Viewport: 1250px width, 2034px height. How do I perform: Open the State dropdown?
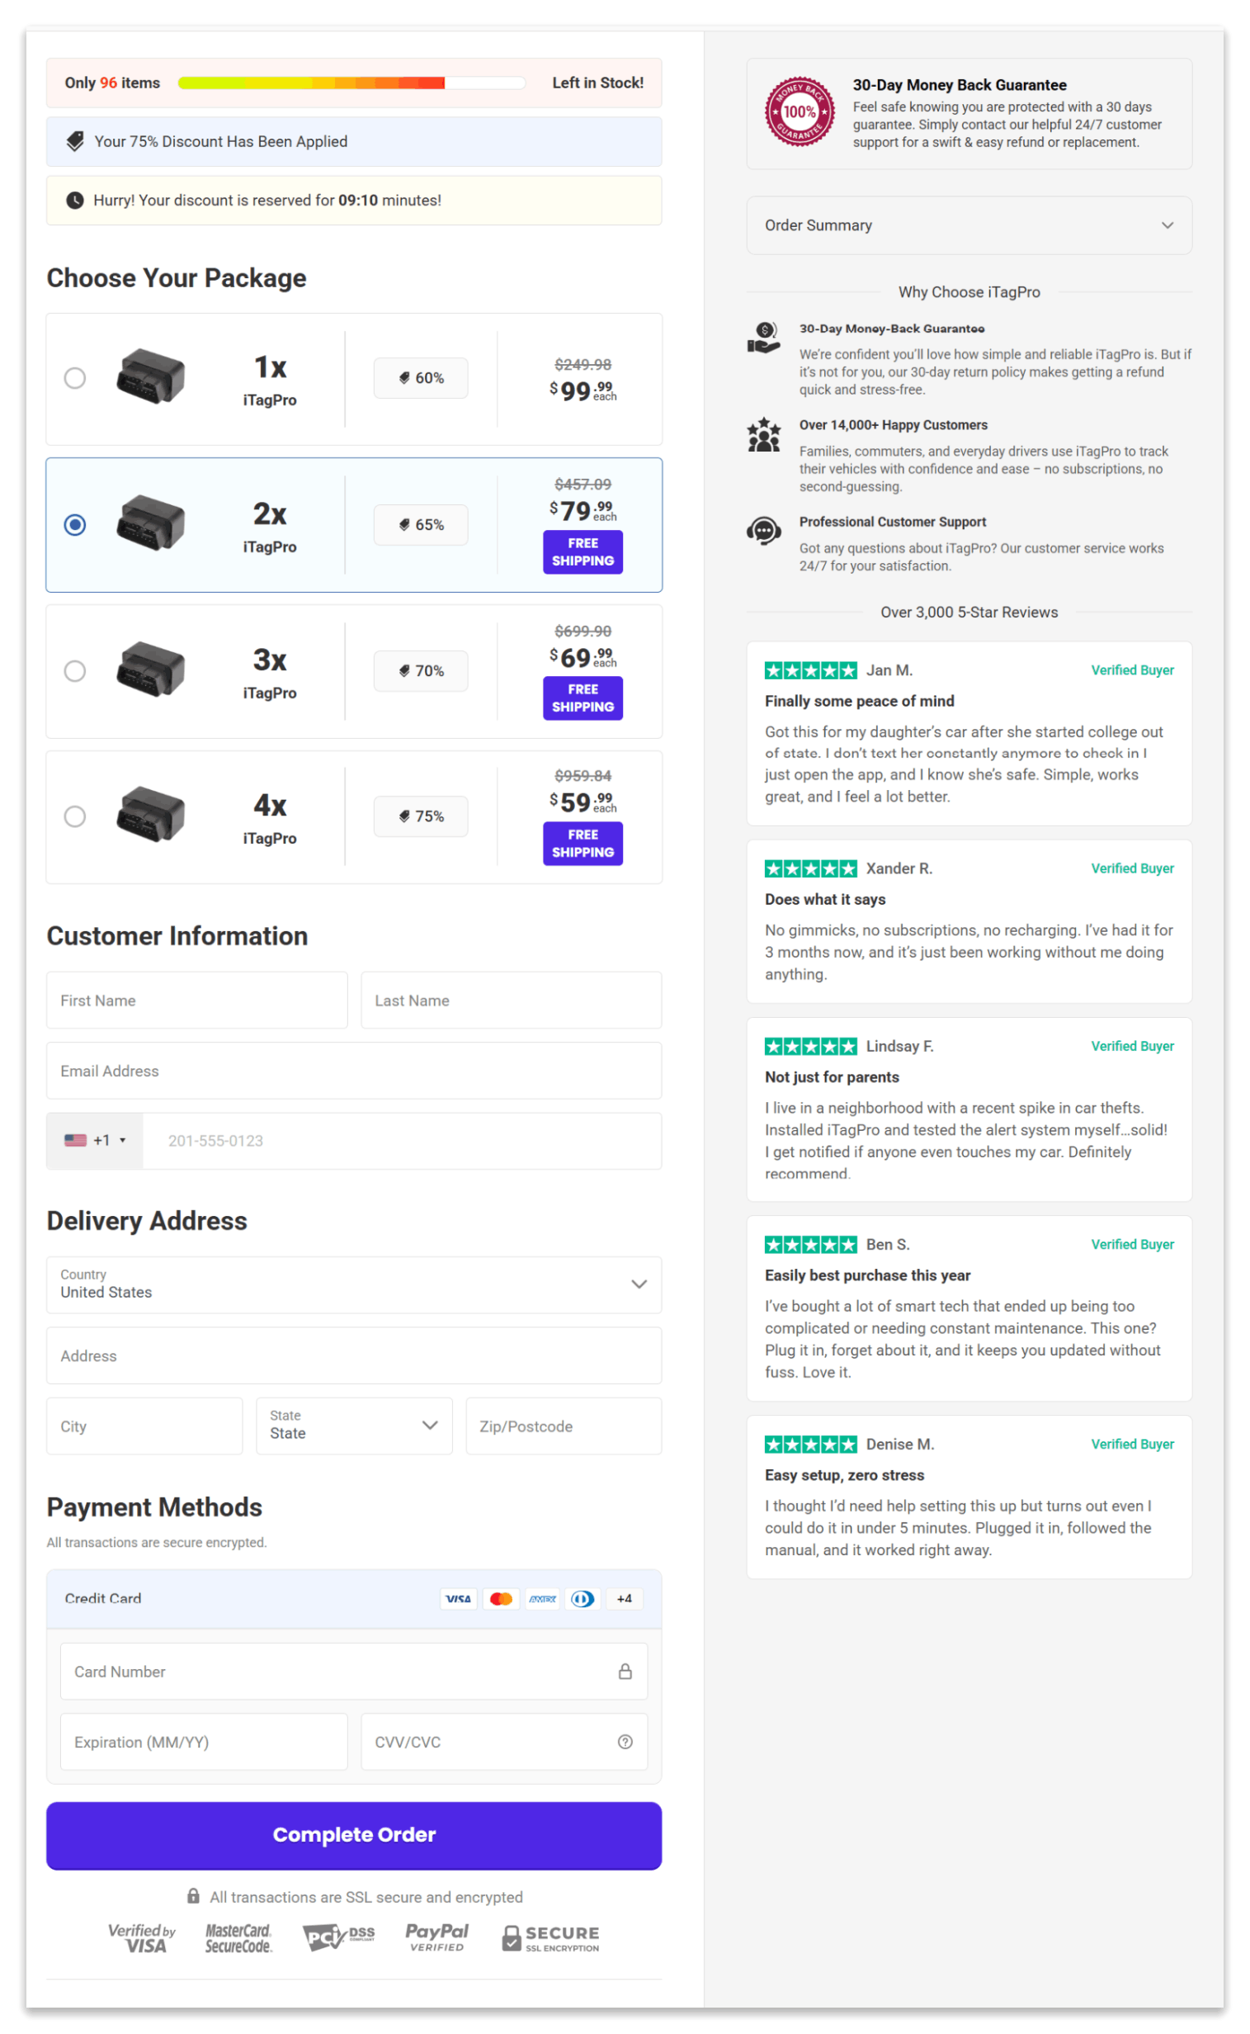[x=354, y=1426]
